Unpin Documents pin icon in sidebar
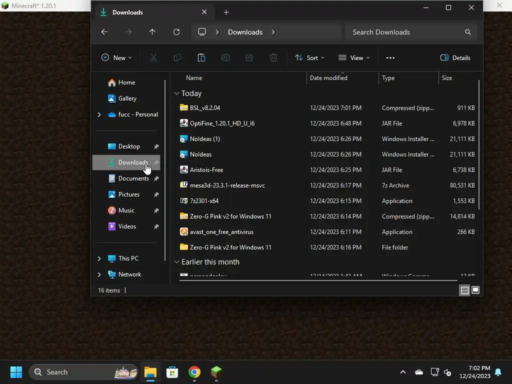 pos(156,178)
